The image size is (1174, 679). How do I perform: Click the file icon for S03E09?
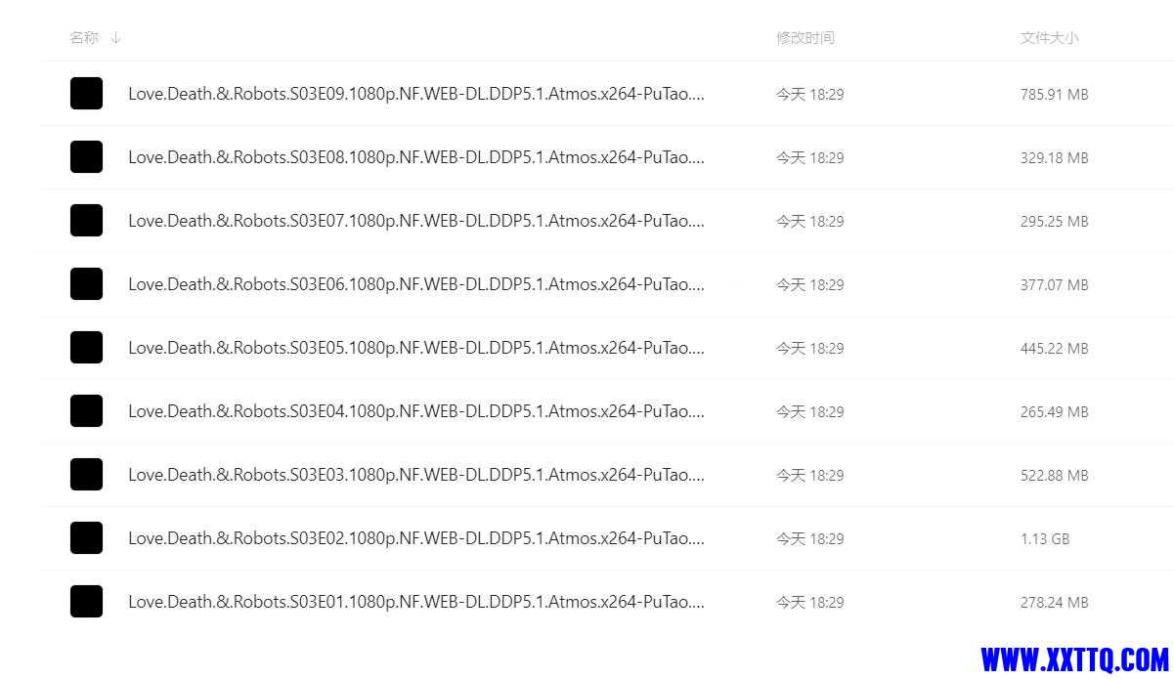86,94
